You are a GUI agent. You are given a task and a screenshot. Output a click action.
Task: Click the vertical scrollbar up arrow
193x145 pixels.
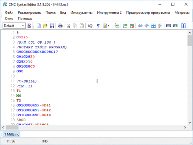pyautogui.click(x=190, y=32)
